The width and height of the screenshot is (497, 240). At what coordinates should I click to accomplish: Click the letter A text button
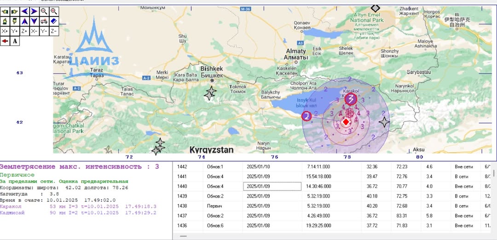click(15, 41)
